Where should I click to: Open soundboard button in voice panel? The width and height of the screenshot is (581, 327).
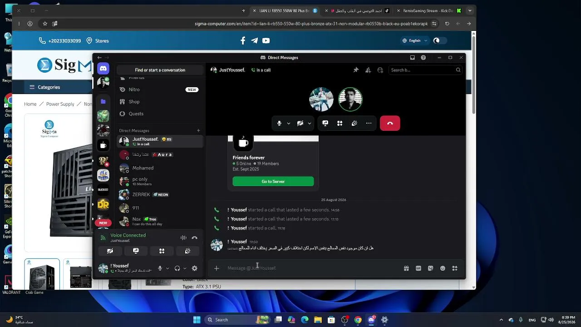click(x=187, y=251)
